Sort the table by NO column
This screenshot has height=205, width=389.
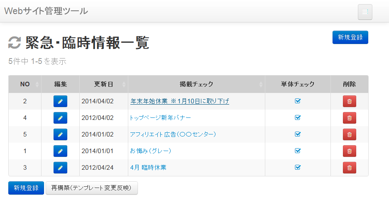tap(25, 84)
